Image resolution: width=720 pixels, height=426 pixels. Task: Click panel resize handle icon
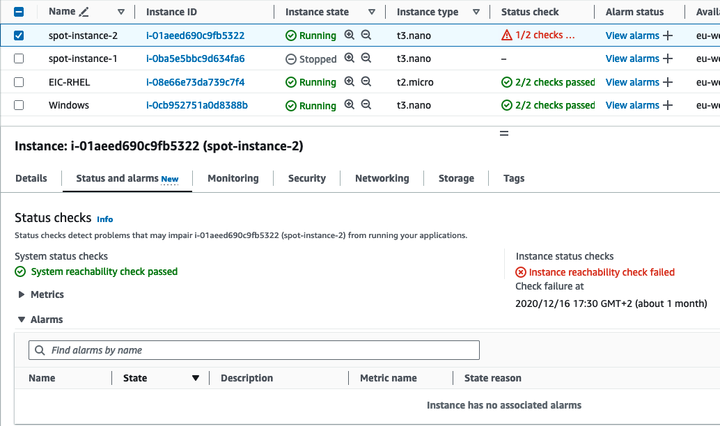[x=504, y=134]
